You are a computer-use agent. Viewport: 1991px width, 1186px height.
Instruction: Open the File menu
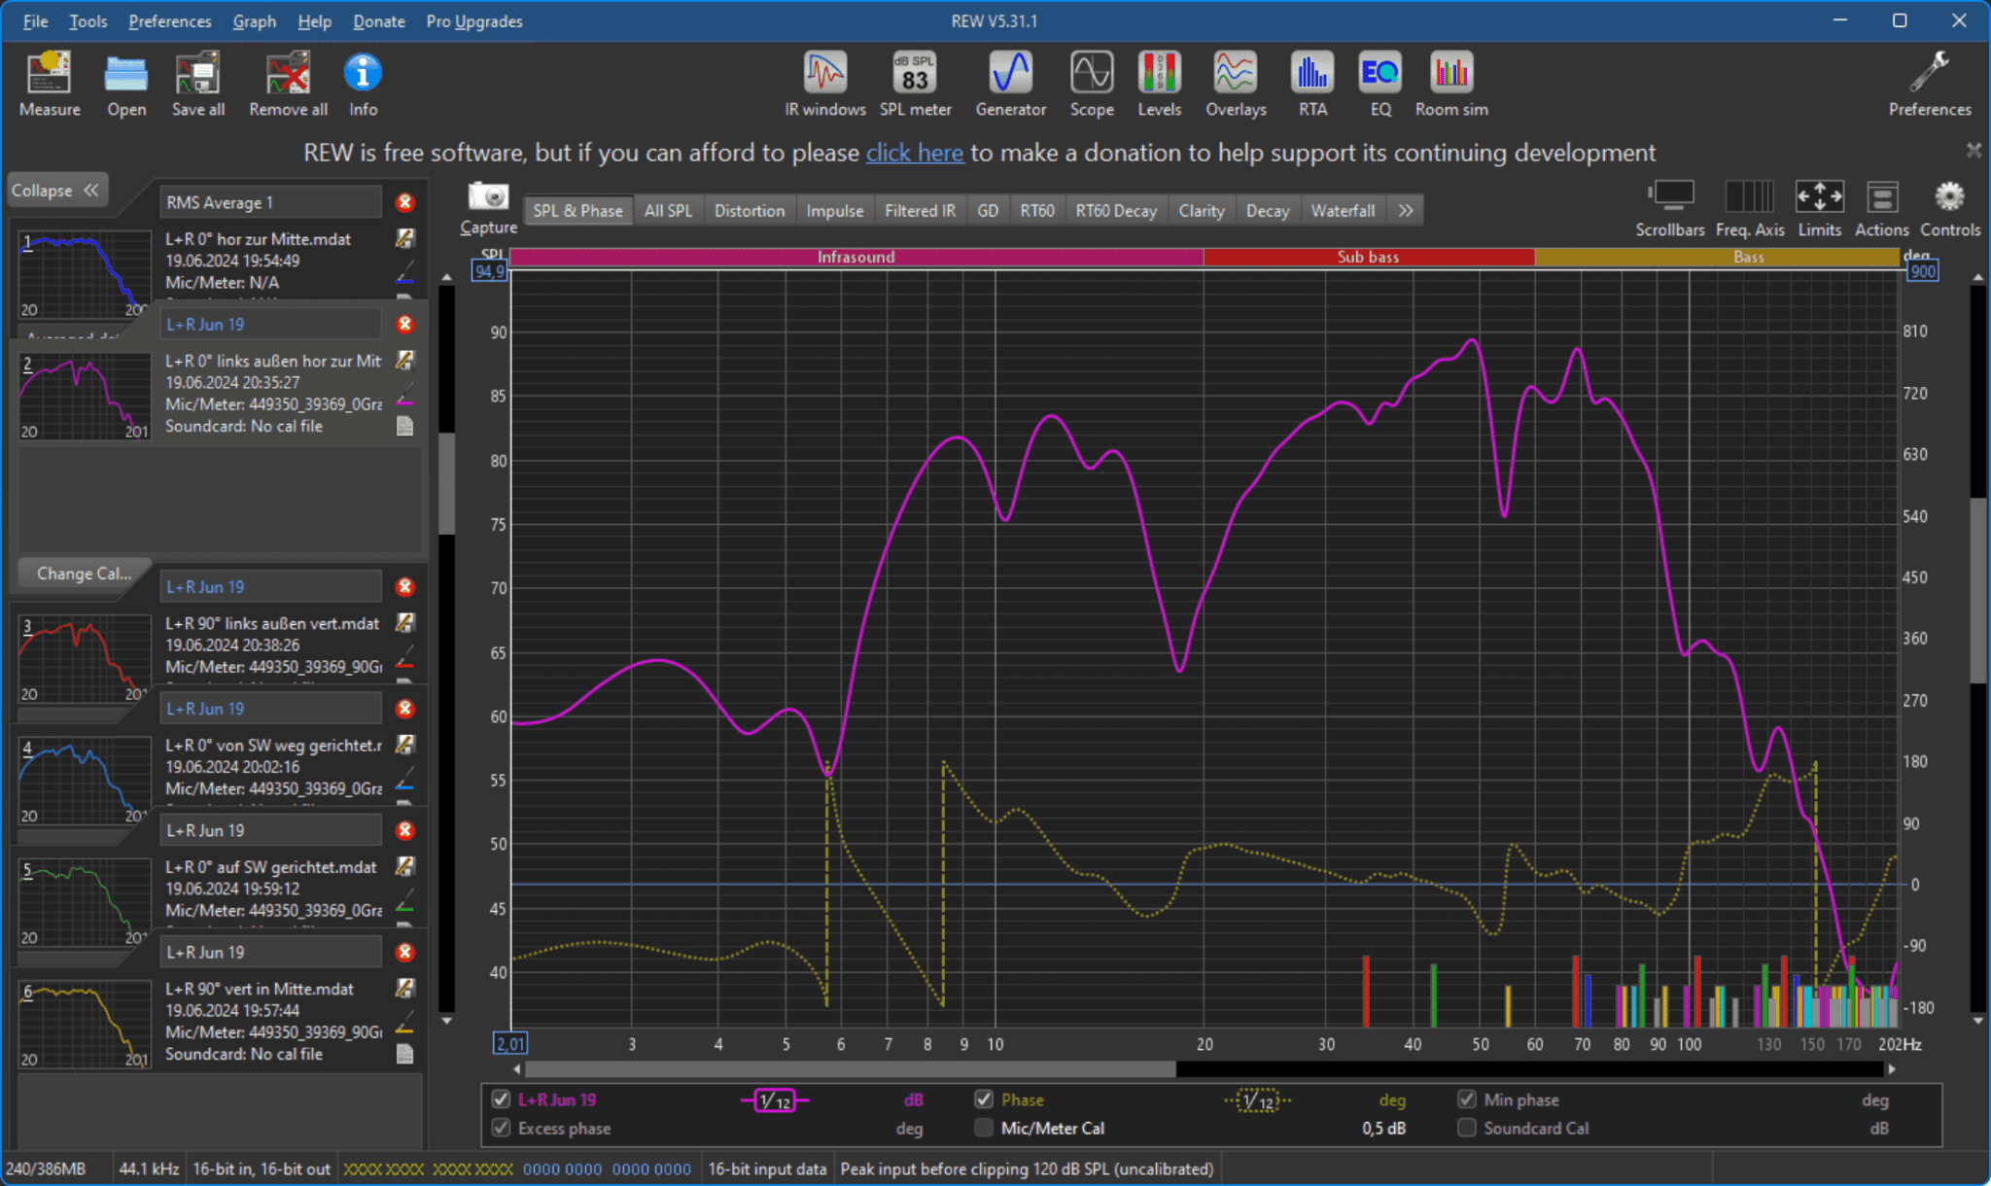coord(35,21)
